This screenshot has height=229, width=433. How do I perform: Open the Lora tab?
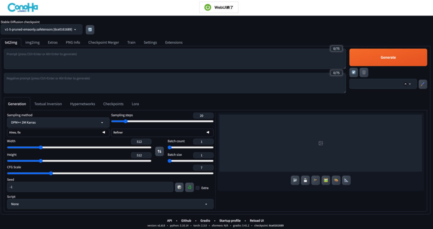135,104
